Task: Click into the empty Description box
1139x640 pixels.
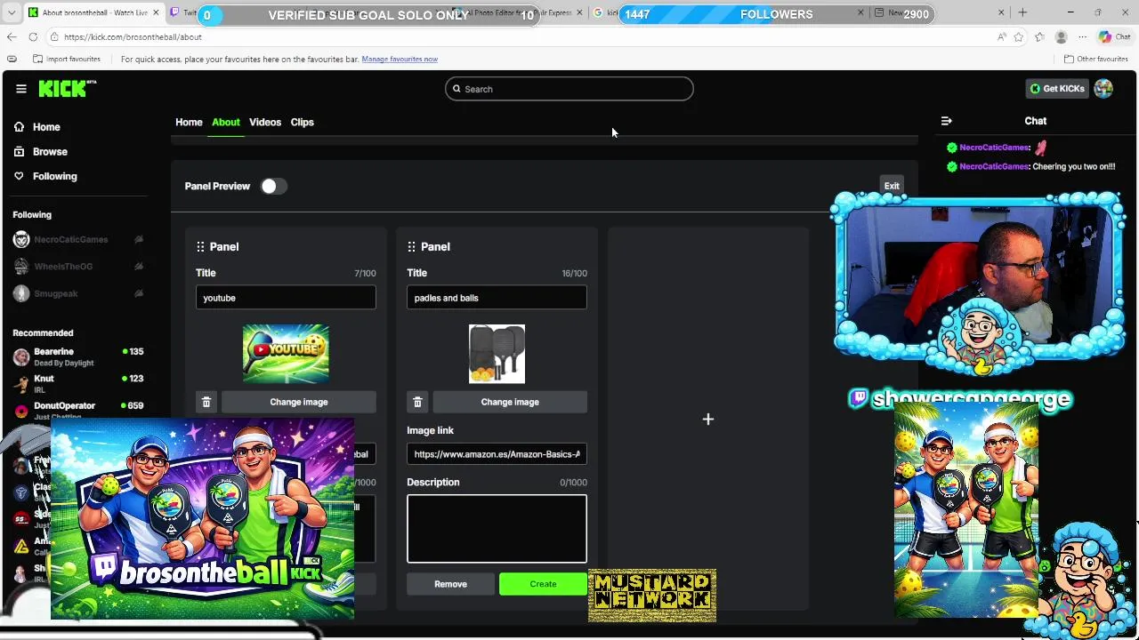Action: pos(497,529)
